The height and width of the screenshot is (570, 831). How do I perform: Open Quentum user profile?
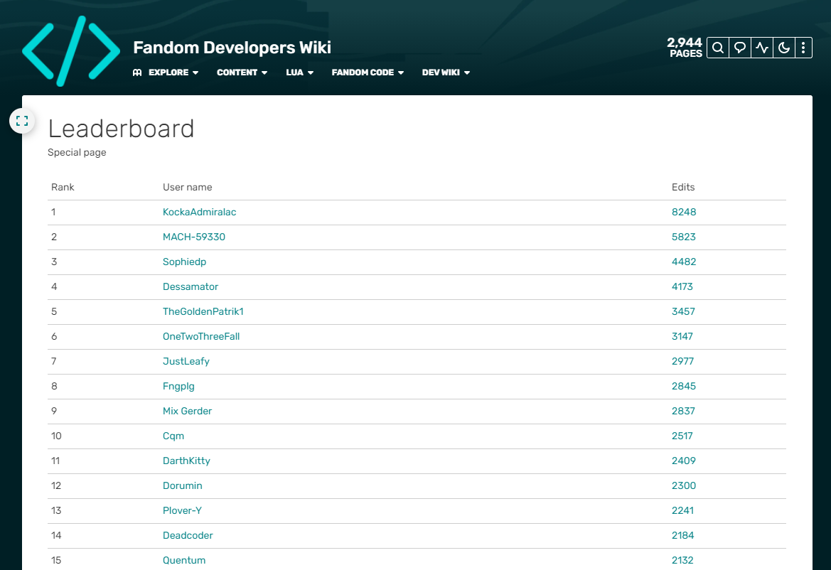(x=184, y=561)
